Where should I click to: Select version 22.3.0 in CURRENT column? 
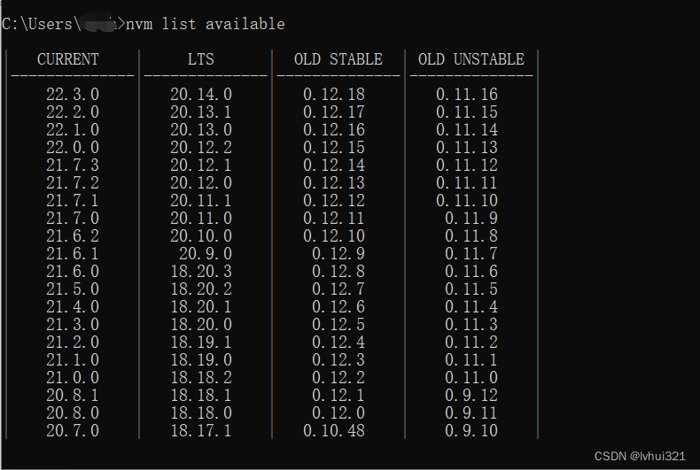pos(73,94)
